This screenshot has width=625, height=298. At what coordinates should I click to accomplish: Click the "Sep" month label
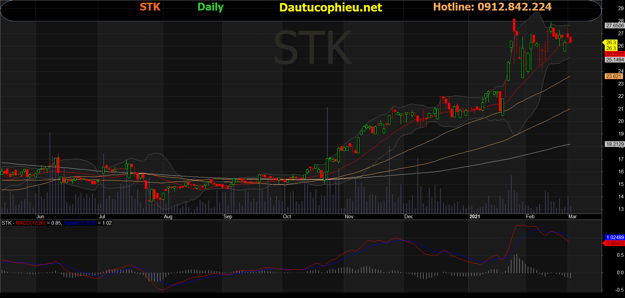[228, 217]
